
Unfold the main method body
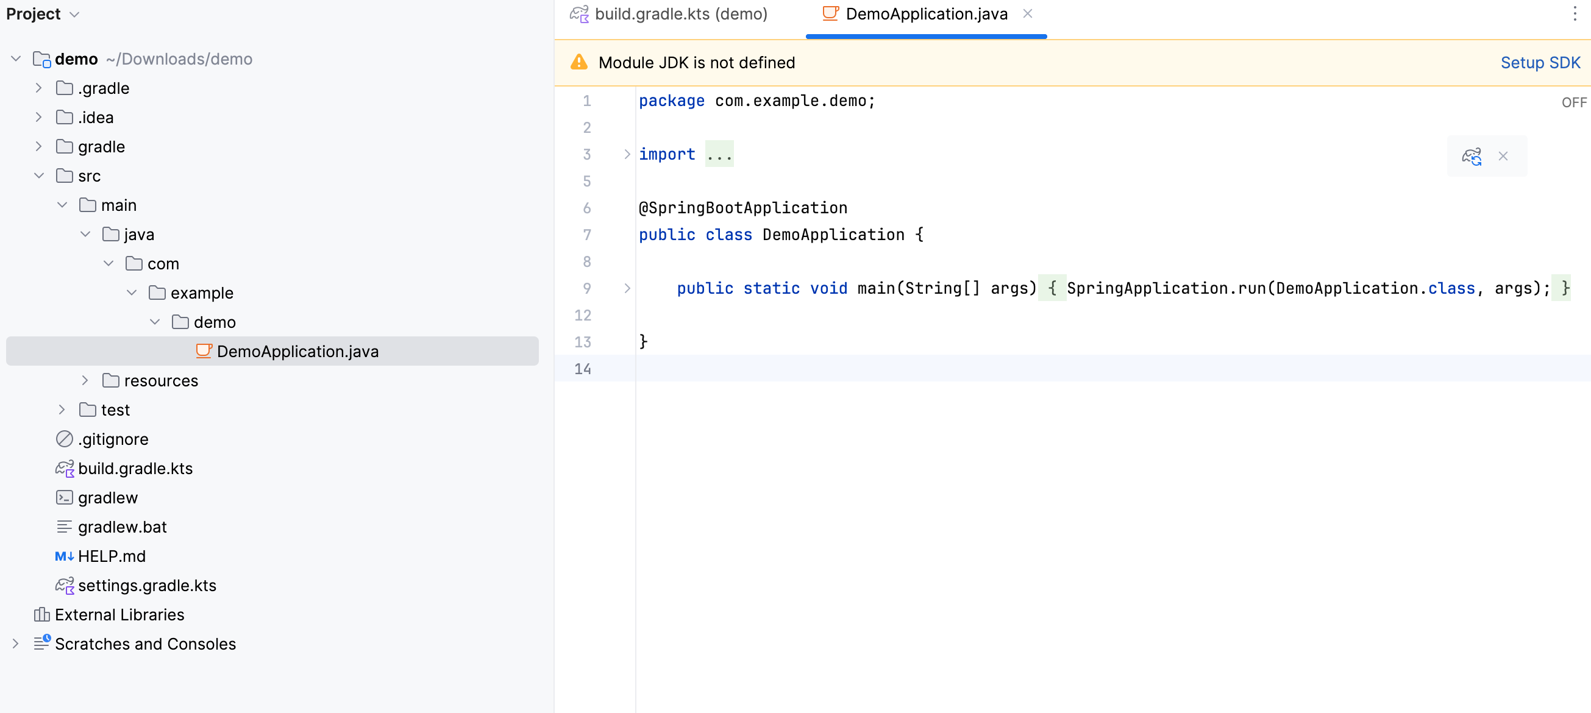pyautogui.click(x=627, y=288)
